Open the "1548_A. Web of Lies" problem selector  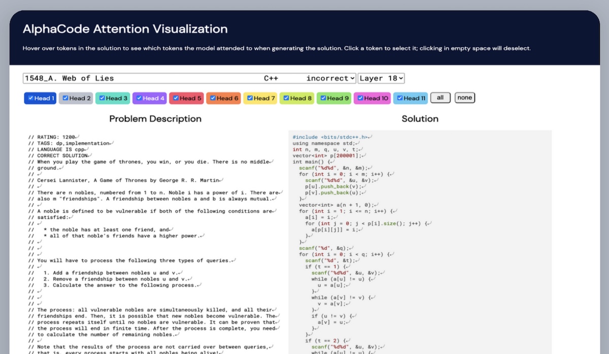click(189, 78)
